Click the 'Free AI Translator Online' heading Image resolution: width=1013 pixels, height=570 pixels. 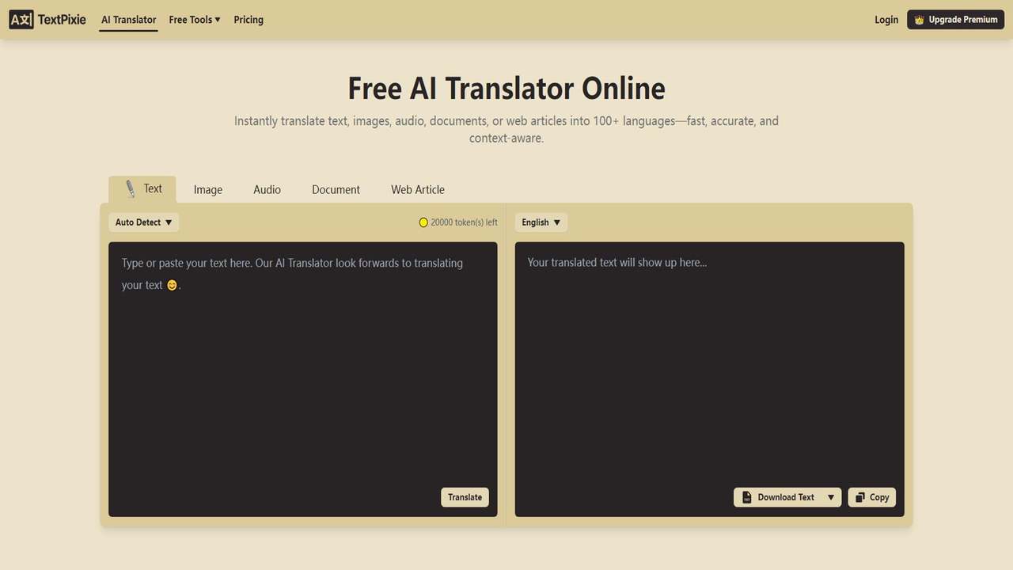pyautogui.click(x=506, y=88)
